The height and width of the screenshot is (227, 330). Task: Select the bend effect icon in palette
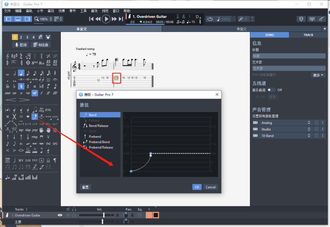point(35,116)
